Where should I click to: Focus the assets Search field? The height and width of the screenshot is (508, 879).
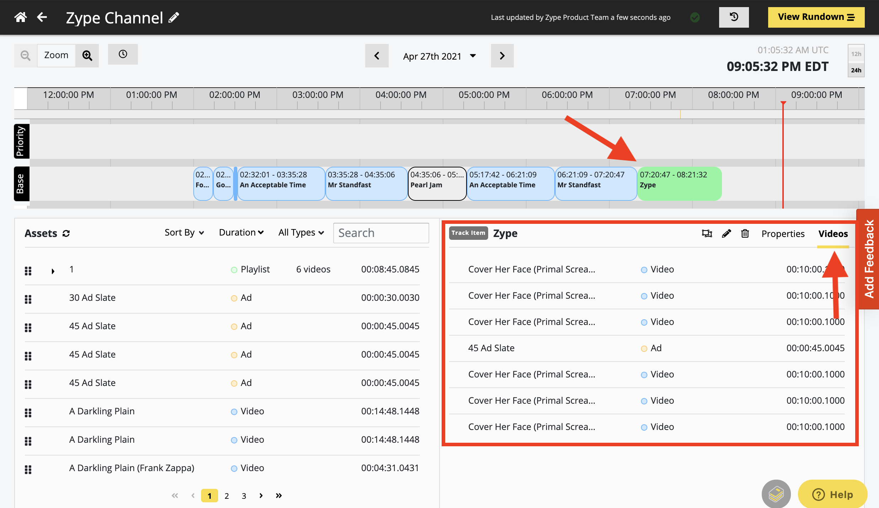381,233
